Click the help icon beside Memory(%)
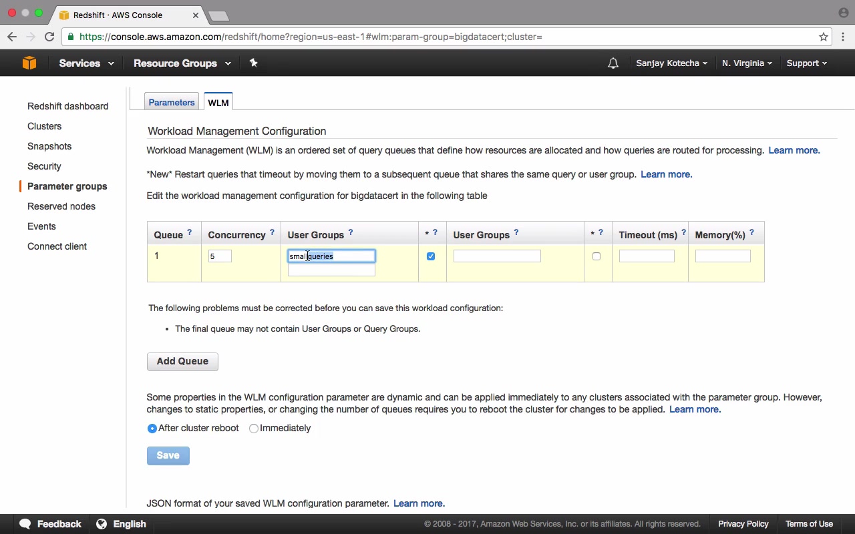 click(751, 232)
